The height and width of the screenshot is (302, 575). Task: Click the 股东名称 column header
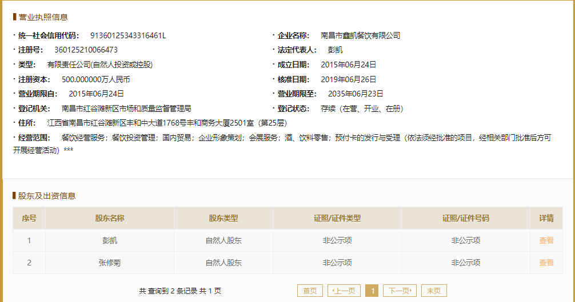[x=110, y=218]
